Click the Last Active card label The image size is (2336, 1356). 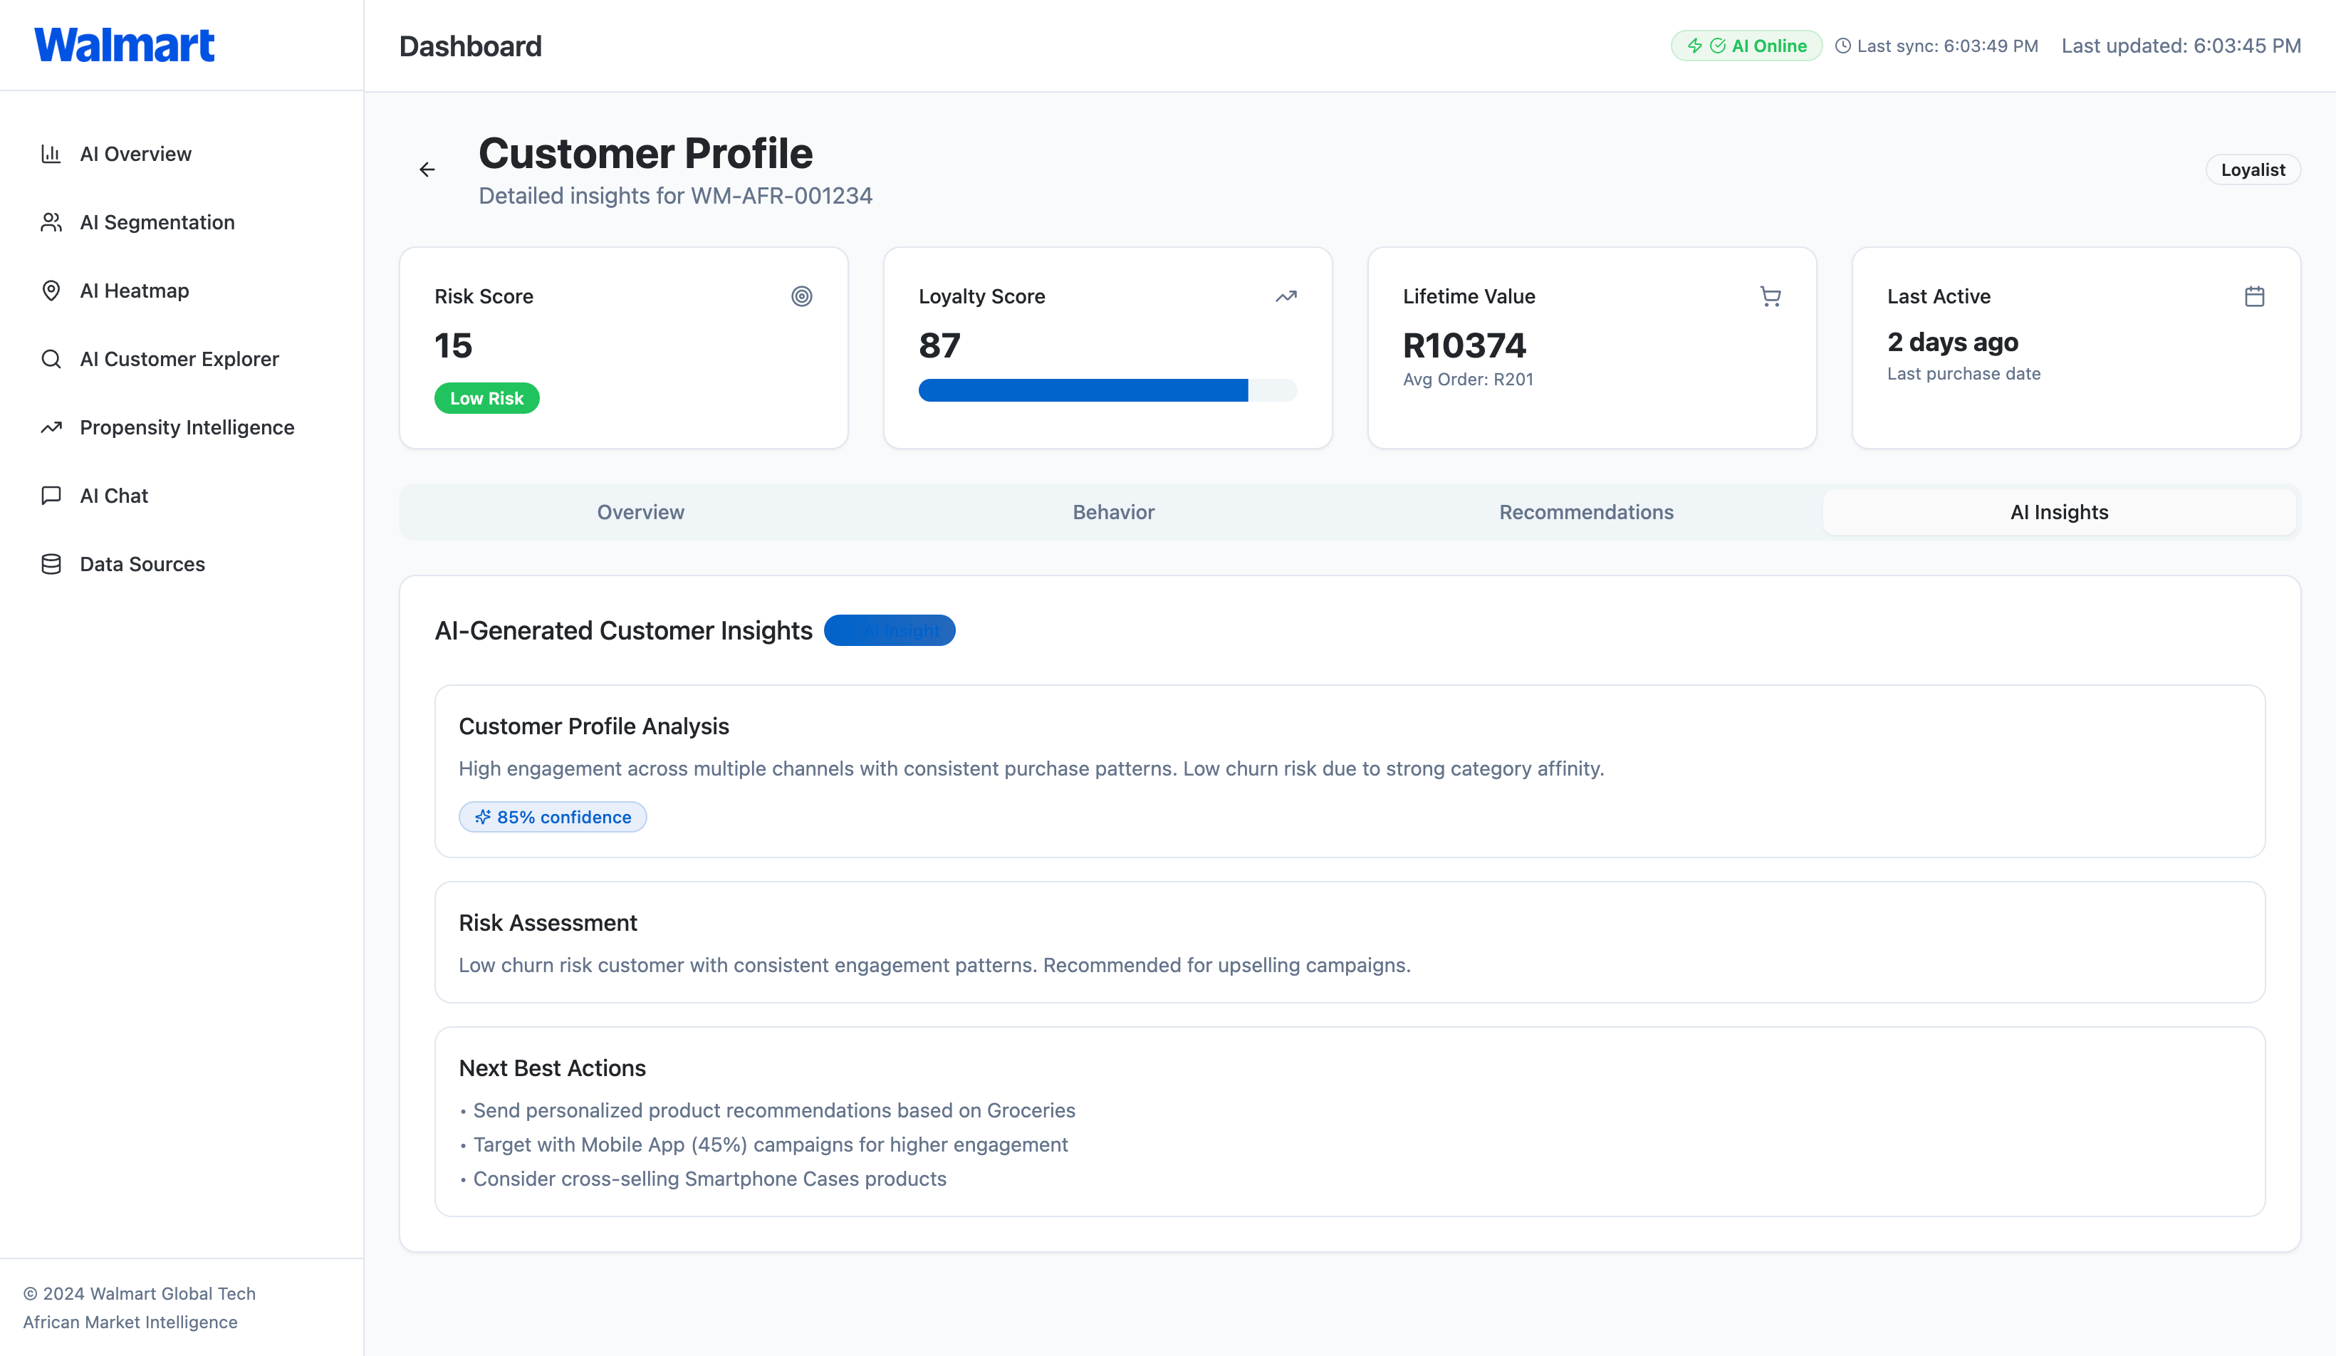tap(1939, 296)
